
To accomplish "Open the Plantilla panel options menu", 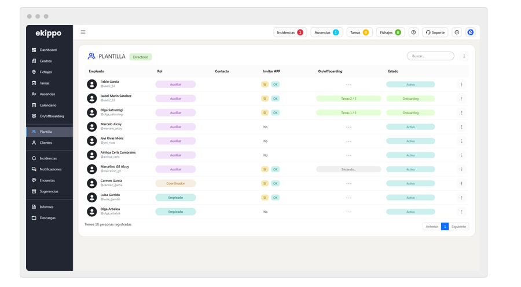I will (x=464, y=56).
